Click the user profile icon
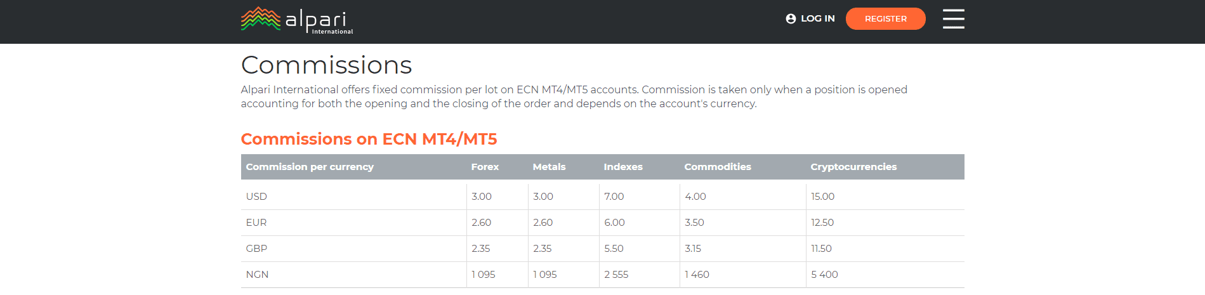The width and height of the screenshot is (1205, 295). pos(791,19)
